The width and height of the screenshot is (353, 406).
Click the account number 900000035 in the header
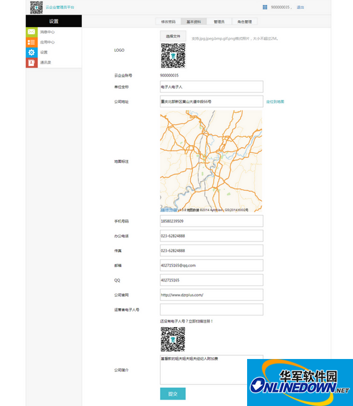(x=281, y=7)
